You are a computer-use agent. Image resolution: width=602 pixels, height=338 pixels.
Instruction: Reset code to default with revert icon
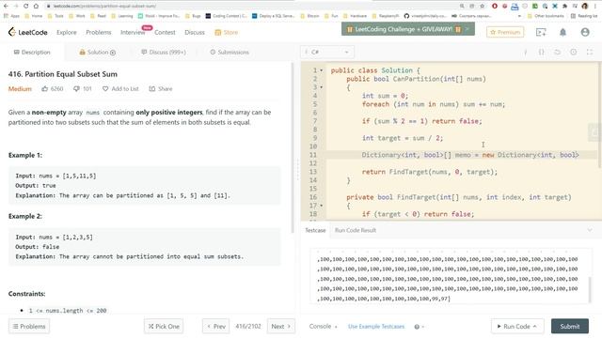558,53
